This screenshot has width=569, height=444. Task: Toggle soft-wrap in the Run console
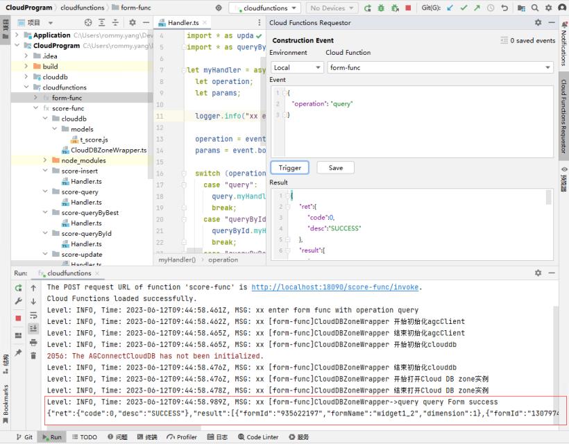pos(33,315)
